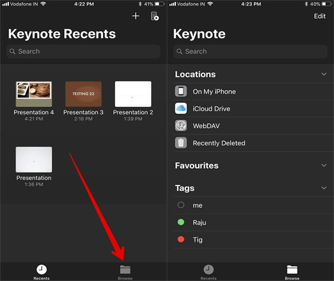
Task: Collapse the Locations section chevron
Action: tap(324, 74)
